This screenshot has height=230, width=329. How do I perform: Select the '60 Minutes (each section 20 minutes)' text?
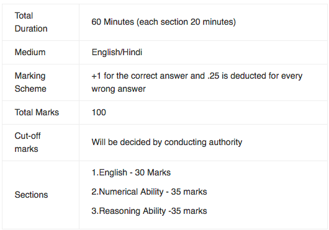164,22
